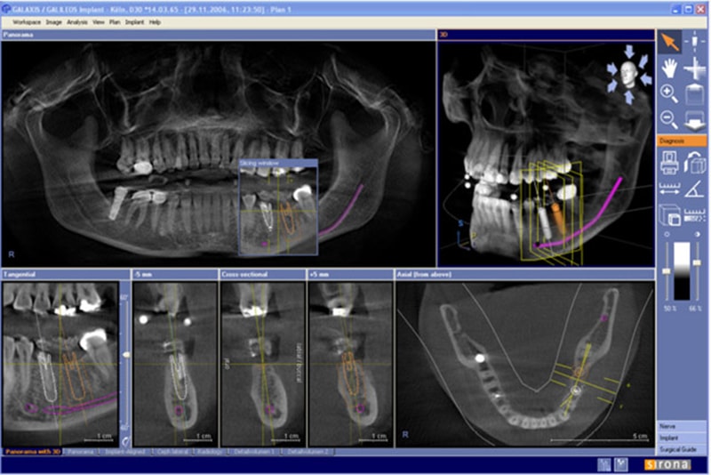Click the printer icon in toolbar

pyautogui.click(x=669, y=163)
